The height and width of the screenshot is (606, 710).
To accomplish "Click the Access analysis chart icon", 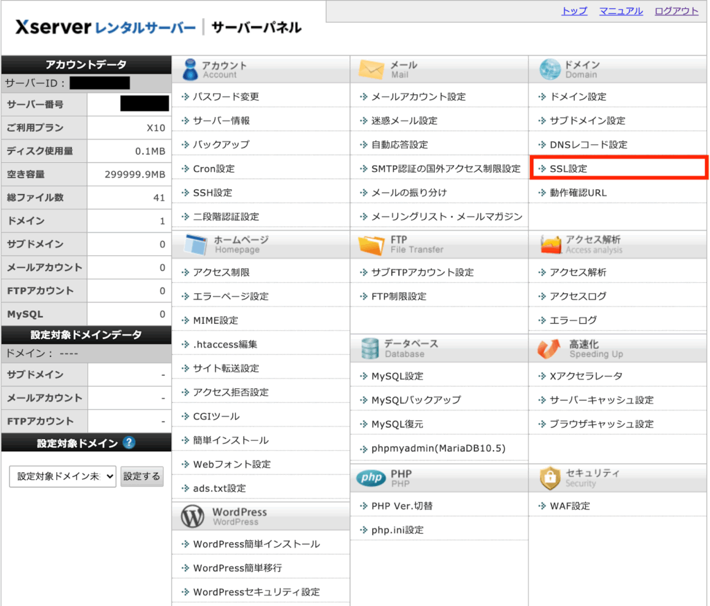I will [550, 244].
